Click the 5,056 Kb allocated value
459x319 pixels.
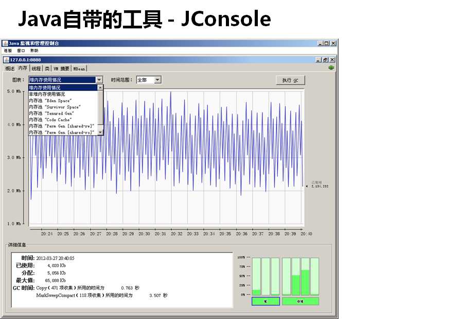click(x=57, y=273)
